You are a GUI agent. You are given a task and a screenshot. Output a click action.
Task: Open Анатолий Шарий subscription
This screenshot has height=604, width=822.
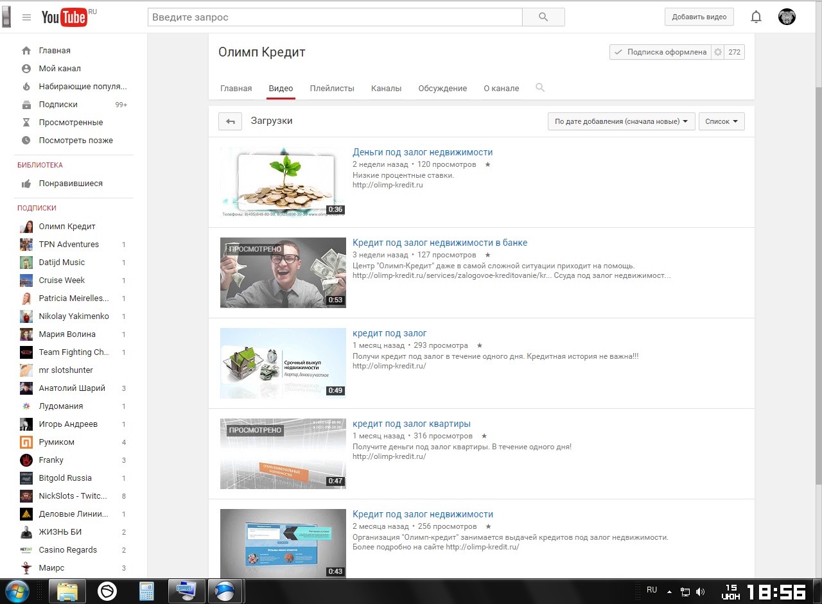point(72,388)
